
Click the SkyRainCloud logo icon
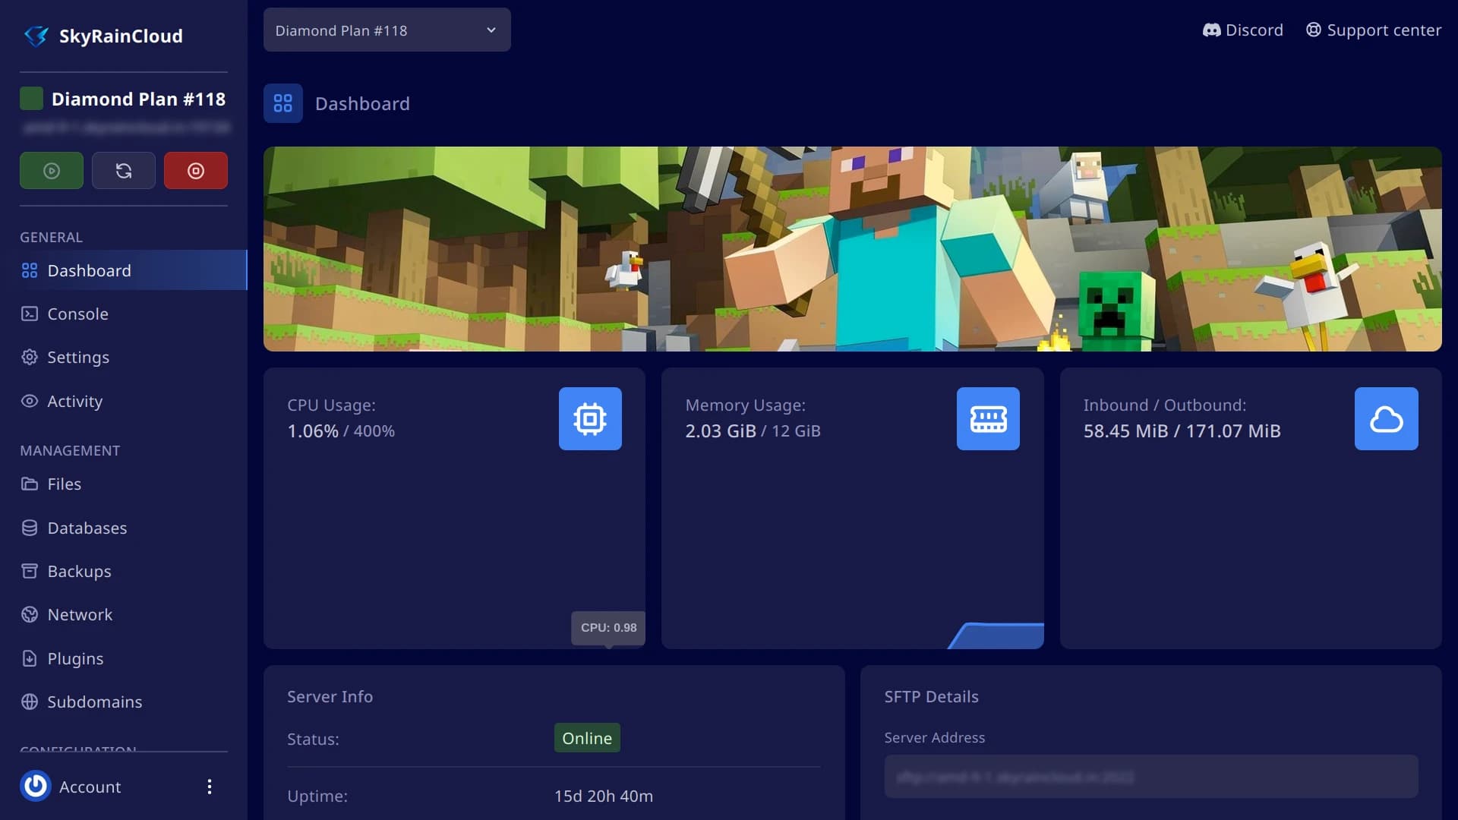click(x=36, y=36)
